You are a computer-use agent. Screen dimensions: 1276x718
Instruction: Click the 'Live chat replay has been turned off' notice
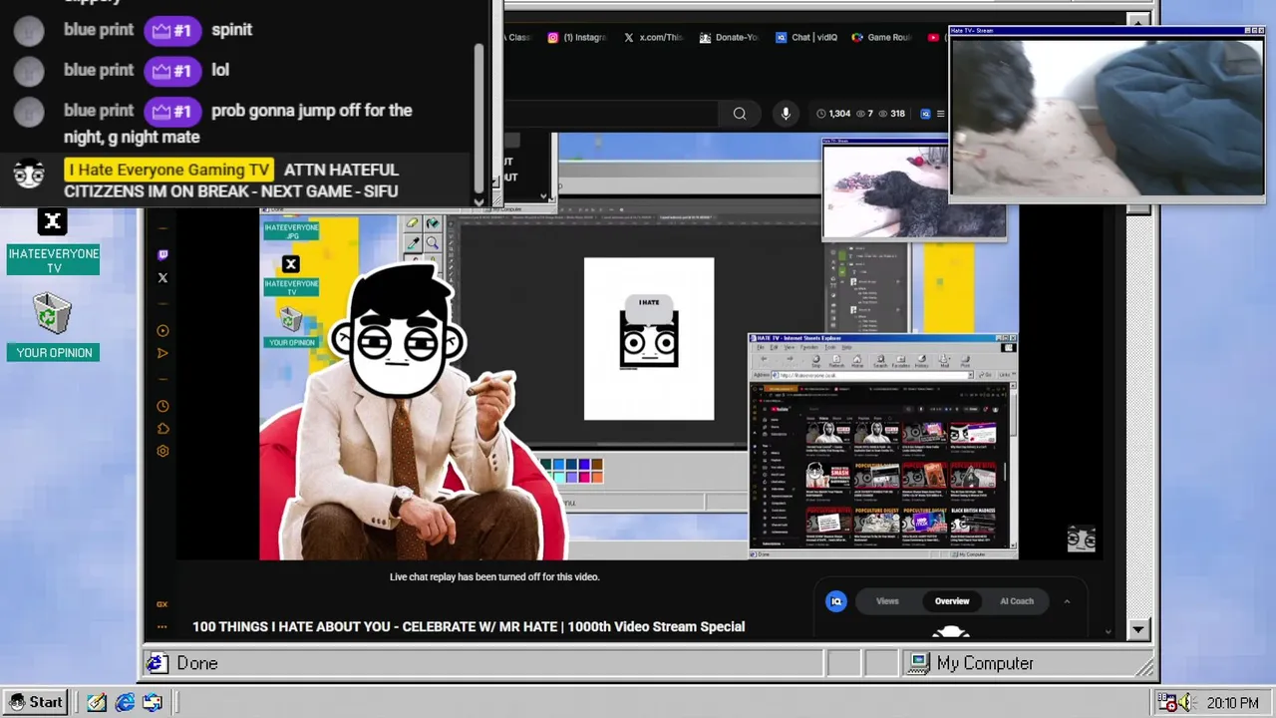494,577
